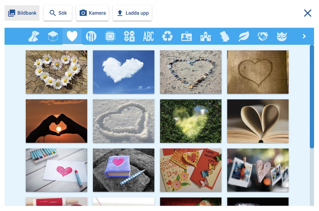319x211 pixels.
Task: Click the Ladda upp upload button
Action: click(x=132, y=13)
